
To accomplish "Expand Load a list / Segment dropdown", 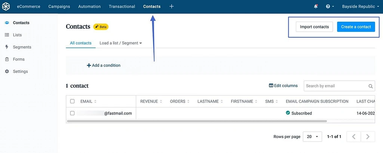I will (x=121, y=43).
